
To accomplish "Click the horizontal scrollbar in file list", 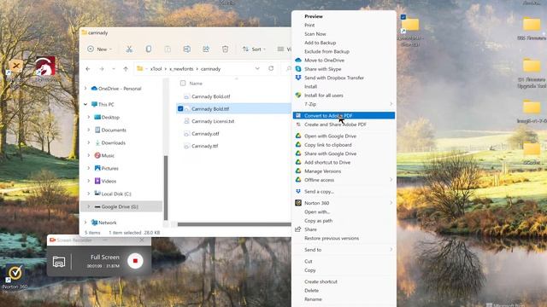I will [x=233, y=224].
